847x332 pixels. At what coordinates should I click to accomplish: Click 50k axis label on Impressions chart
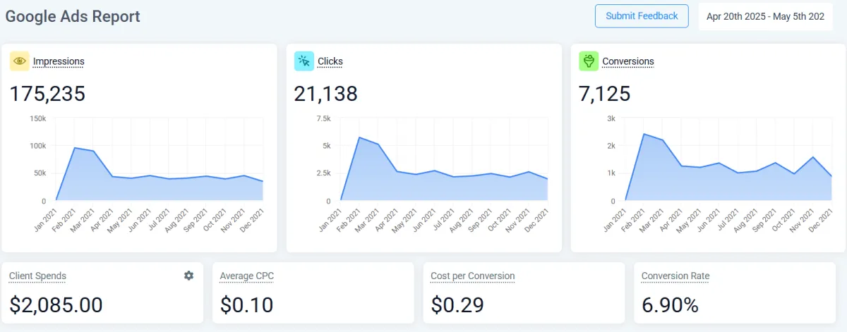click(39, 173)
